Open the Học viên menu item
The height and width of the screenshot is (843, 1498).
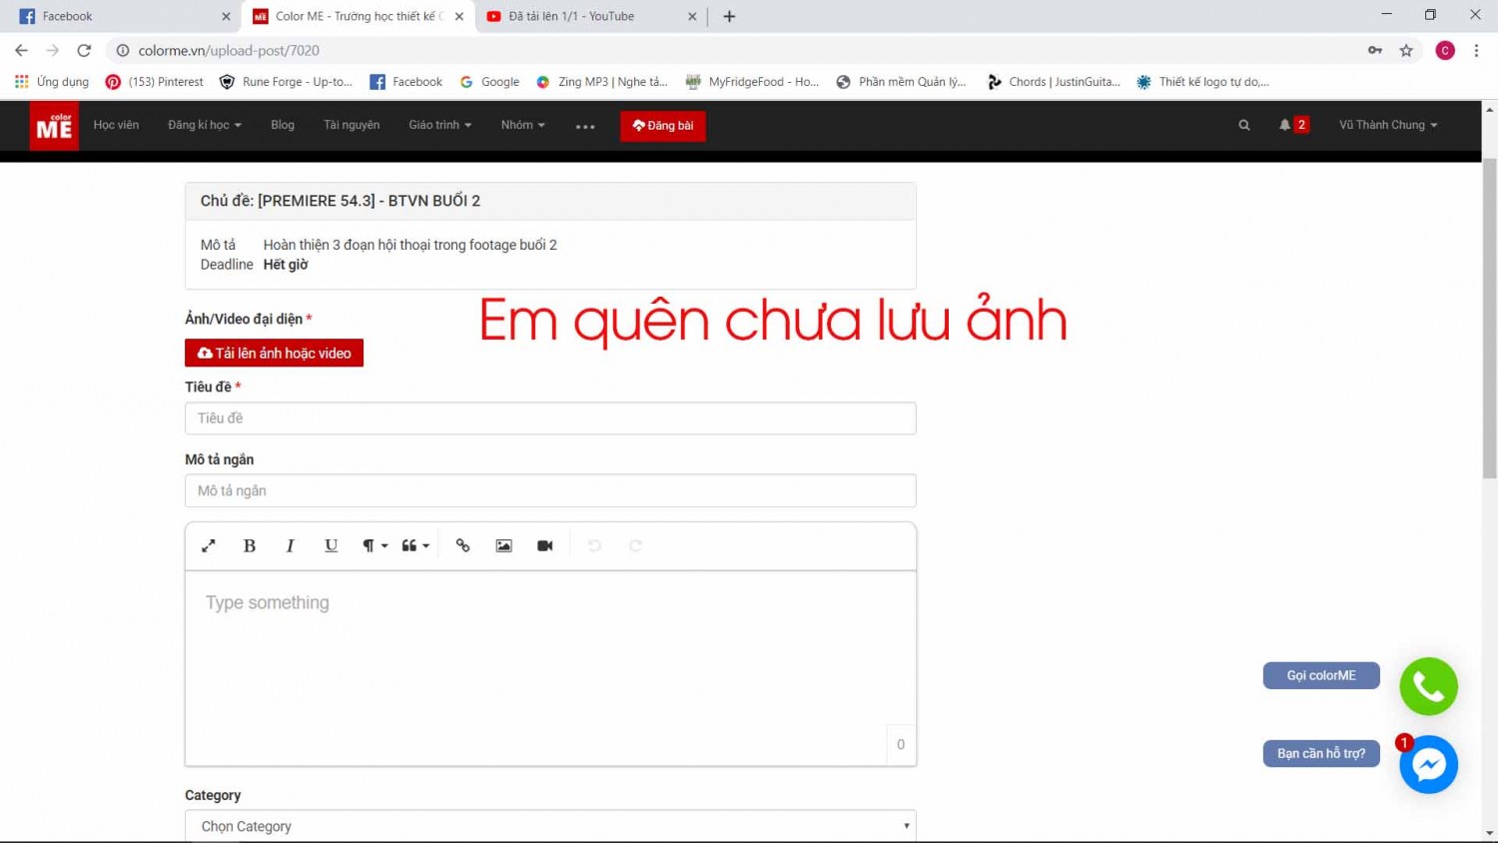point(116,125)
